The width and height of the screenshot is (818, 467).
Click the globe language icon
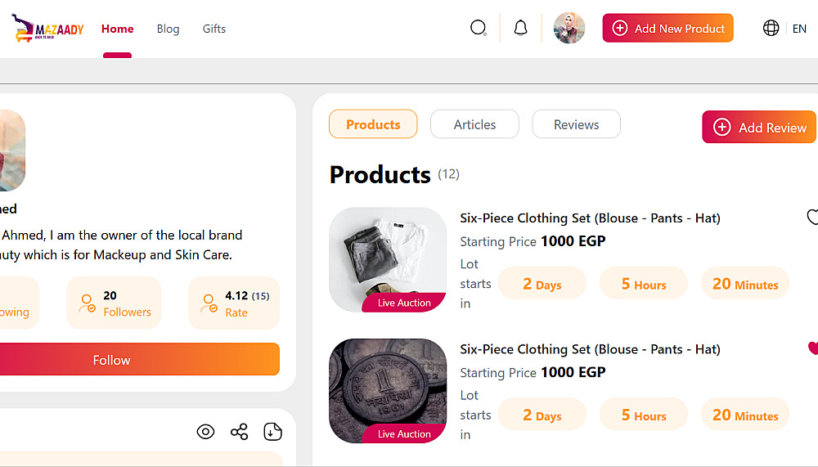click(771, 28)
